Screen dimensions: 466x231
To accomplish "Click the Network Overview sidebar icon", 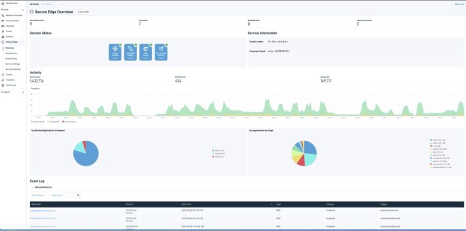I will pos(2,15).
